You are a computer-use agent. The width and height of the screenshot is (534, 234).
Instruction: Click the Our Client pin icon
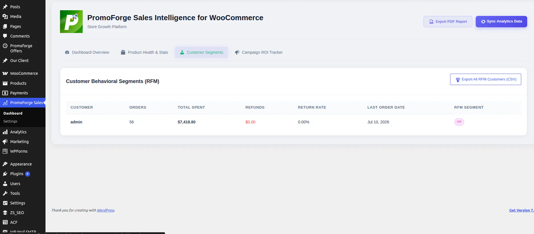(5, 61)
